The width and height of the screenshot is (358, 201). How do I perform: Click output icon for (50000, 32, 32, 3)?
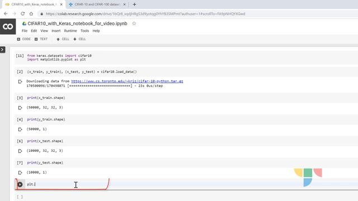coord(20,108)
